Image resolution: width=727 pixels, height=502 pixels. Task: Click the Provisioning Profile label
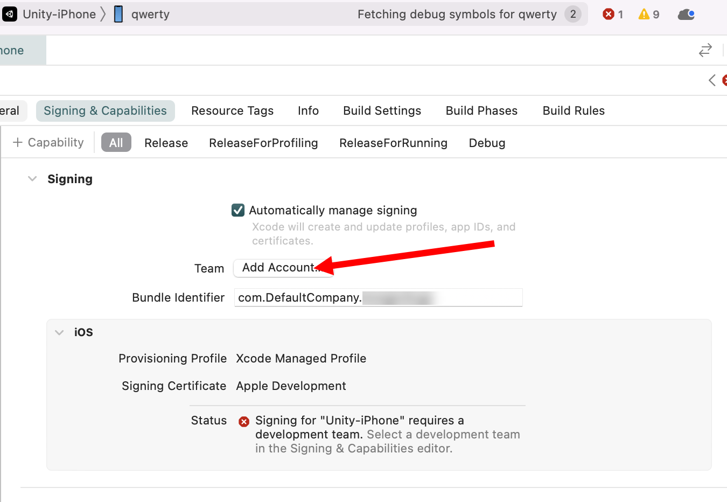tap(172, 358)
